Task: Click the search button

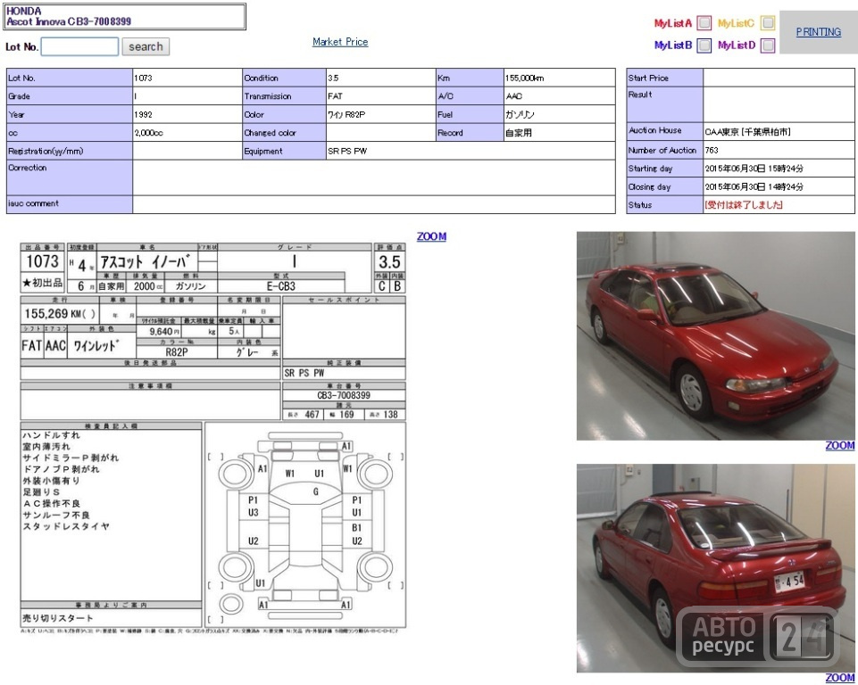Action: click(146, 46)
